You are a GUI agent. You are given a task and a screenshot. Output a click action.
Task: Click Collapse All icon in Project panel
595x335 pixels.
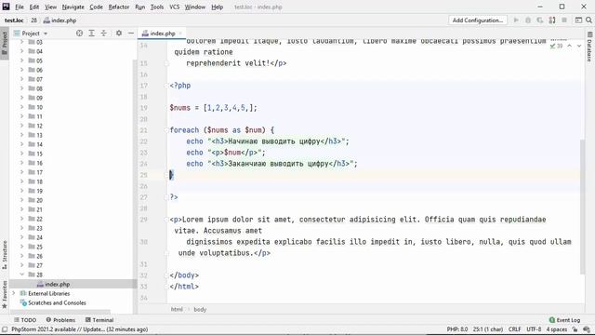click(103, 33)
